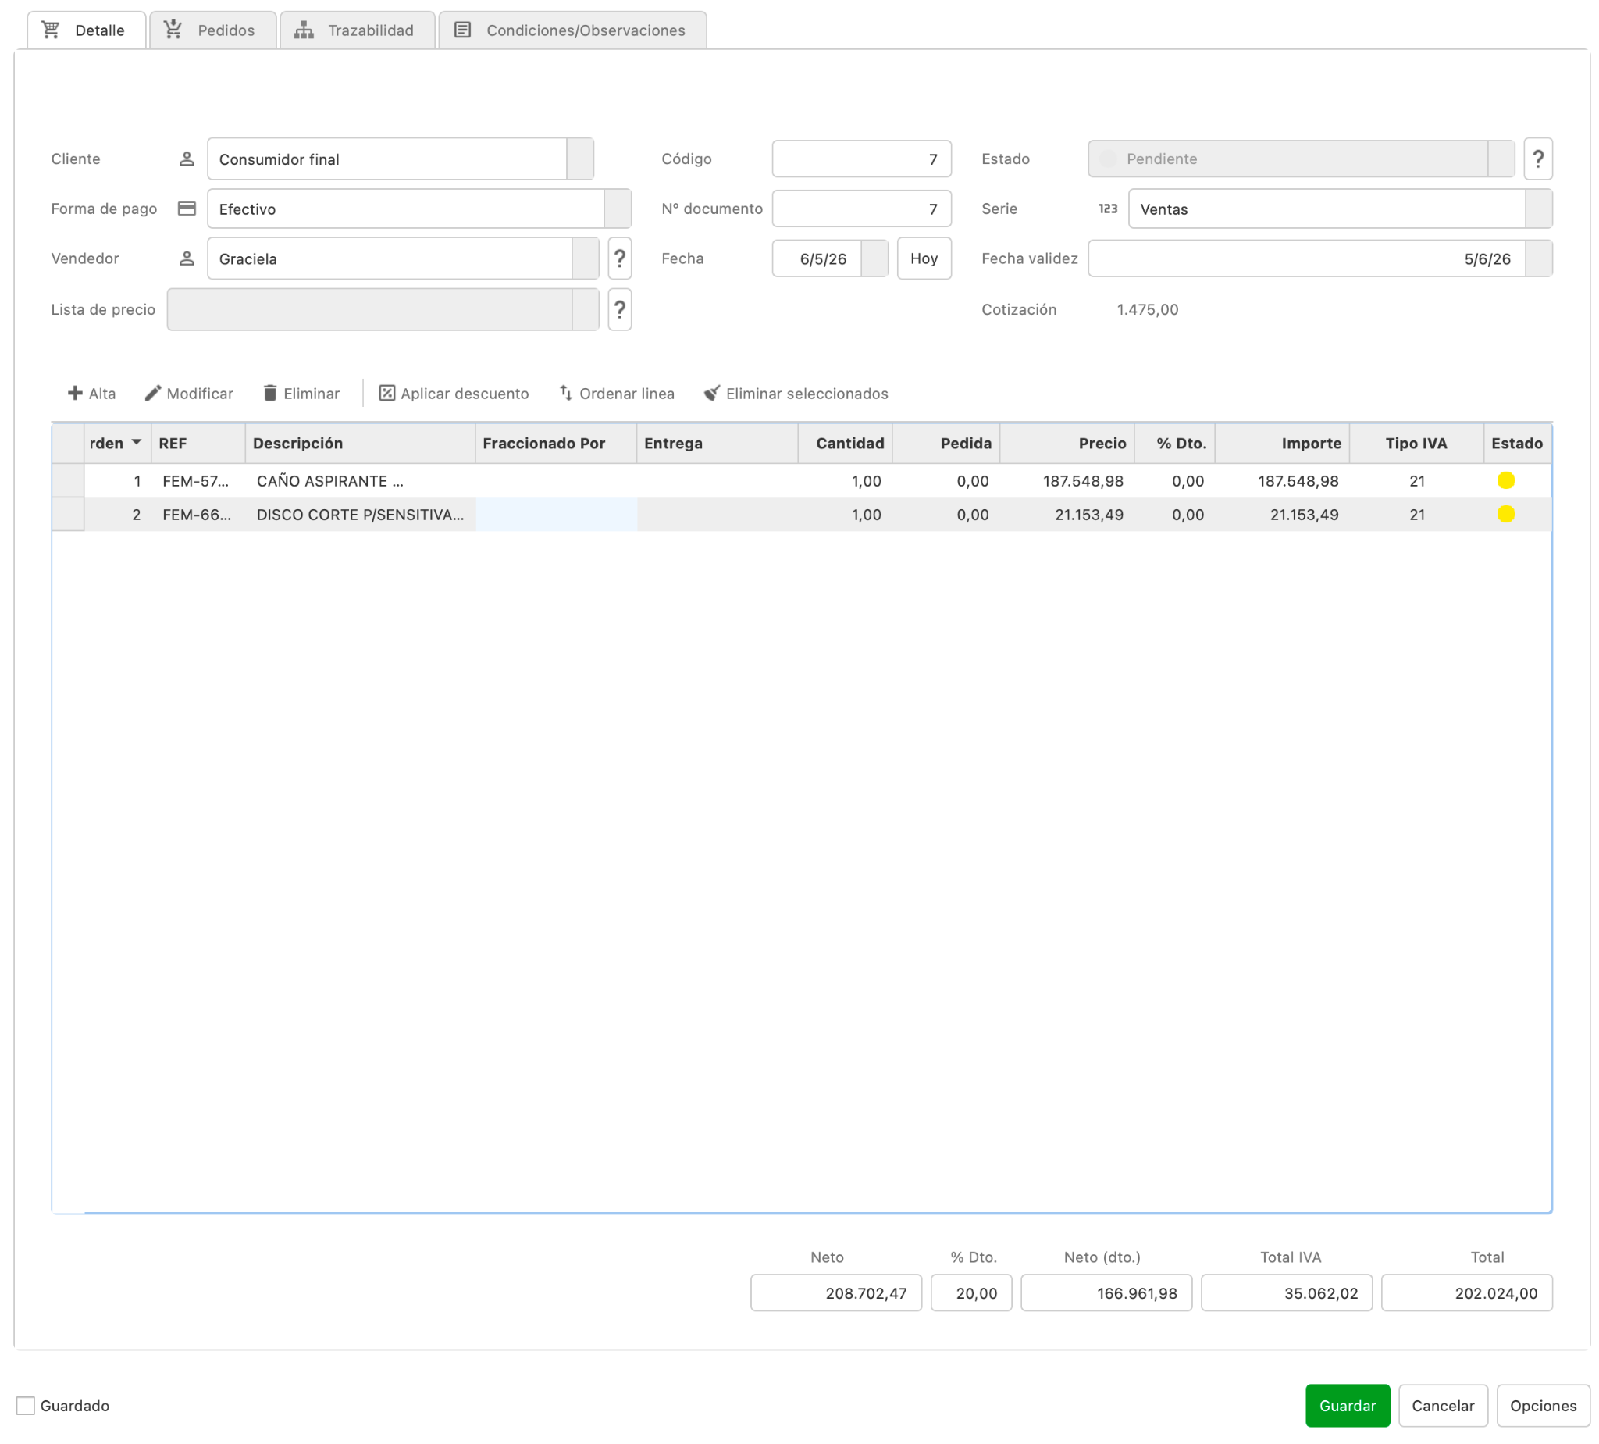This screenshot has height=1444, width=1599.
Task: Click the Descripción column header
Action: point(359,444)
